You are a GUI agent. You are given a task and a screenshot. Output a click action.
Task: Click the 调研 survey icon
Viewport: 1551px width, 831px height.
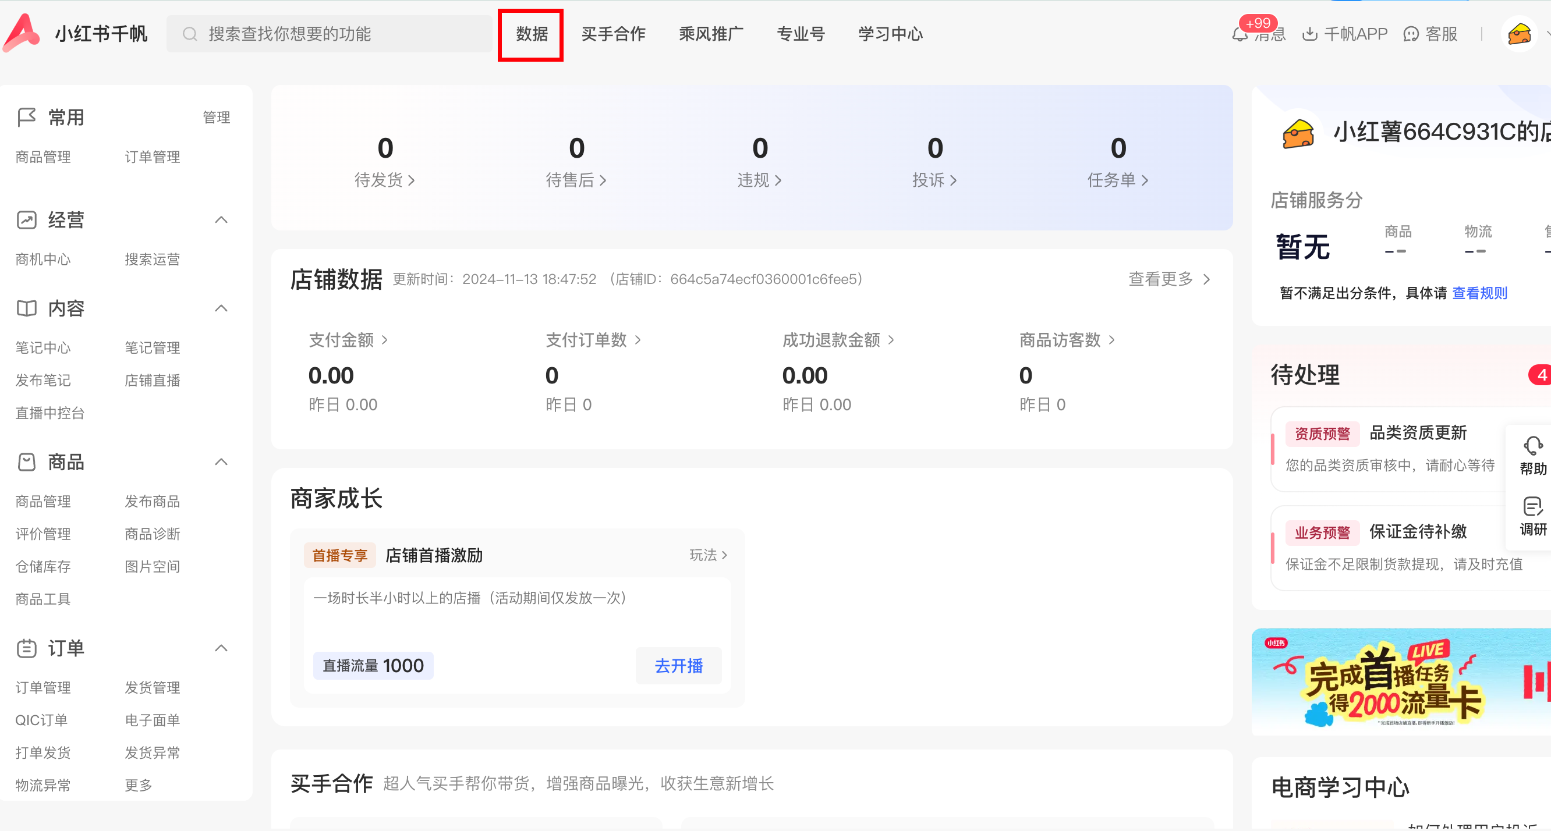(1532, 507)
